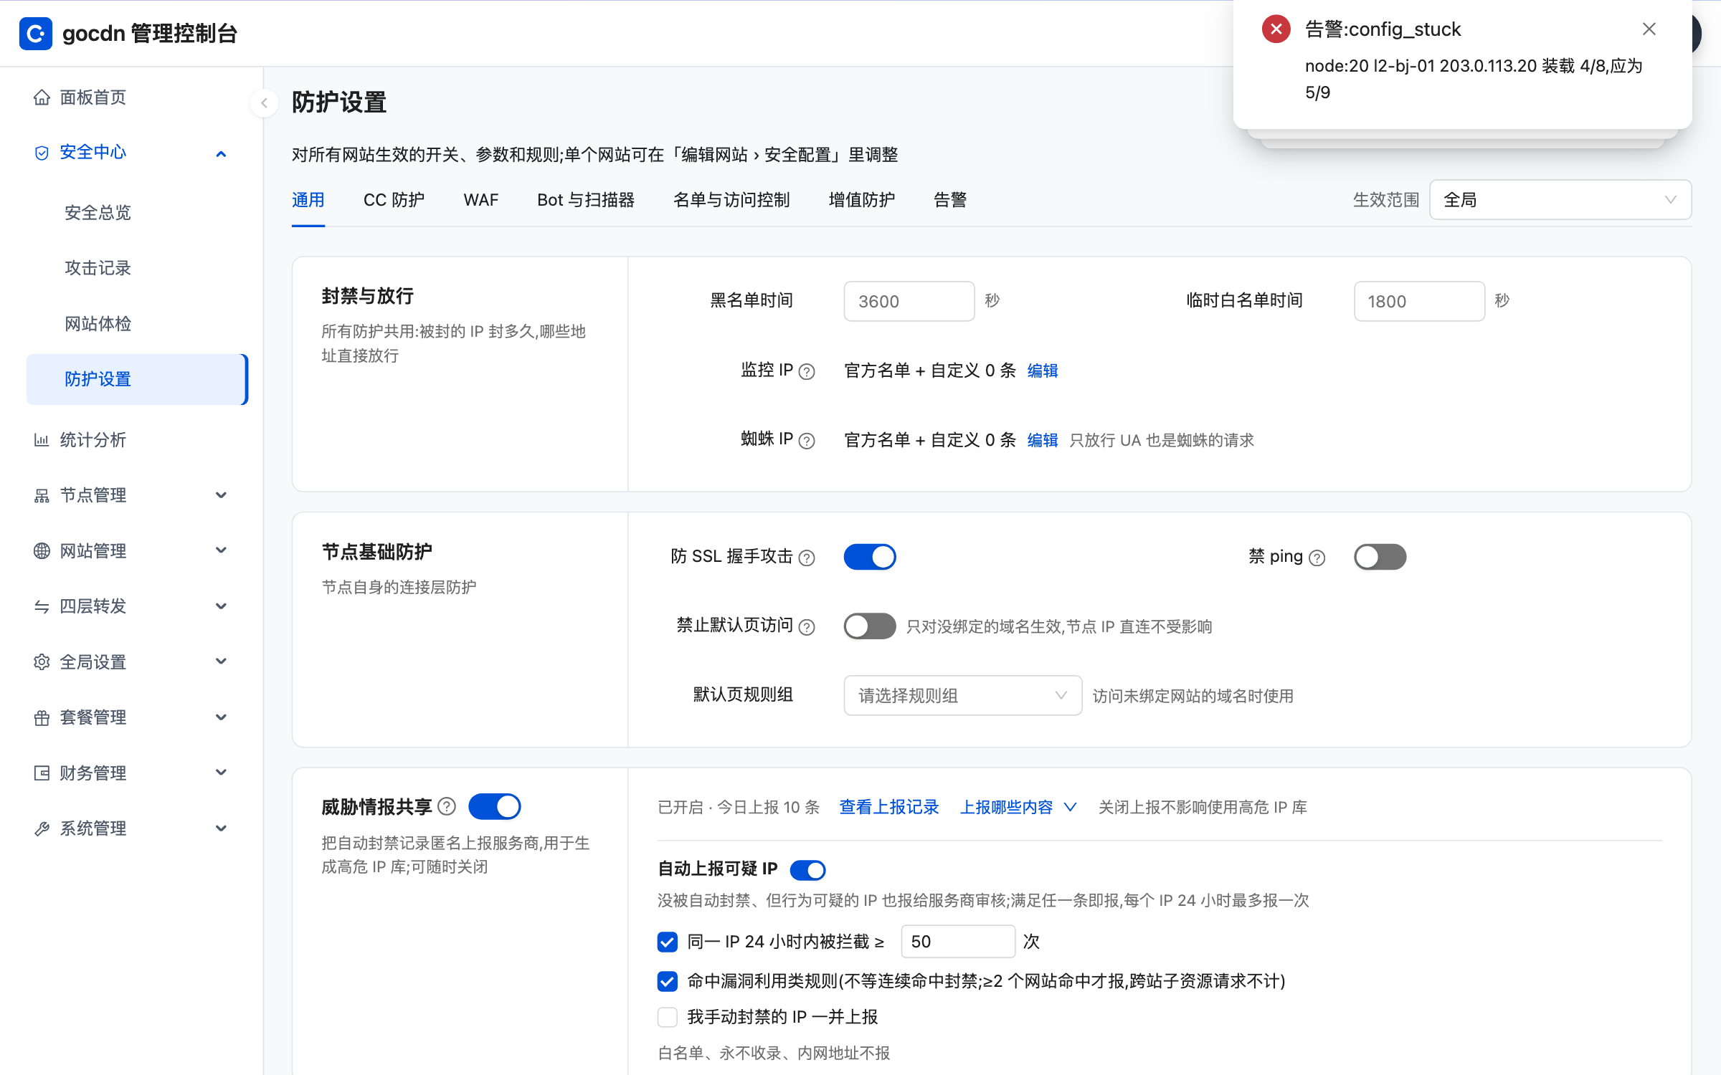
Task: Expand the 网站管理 menu section
Action: [x=221, y=550]
